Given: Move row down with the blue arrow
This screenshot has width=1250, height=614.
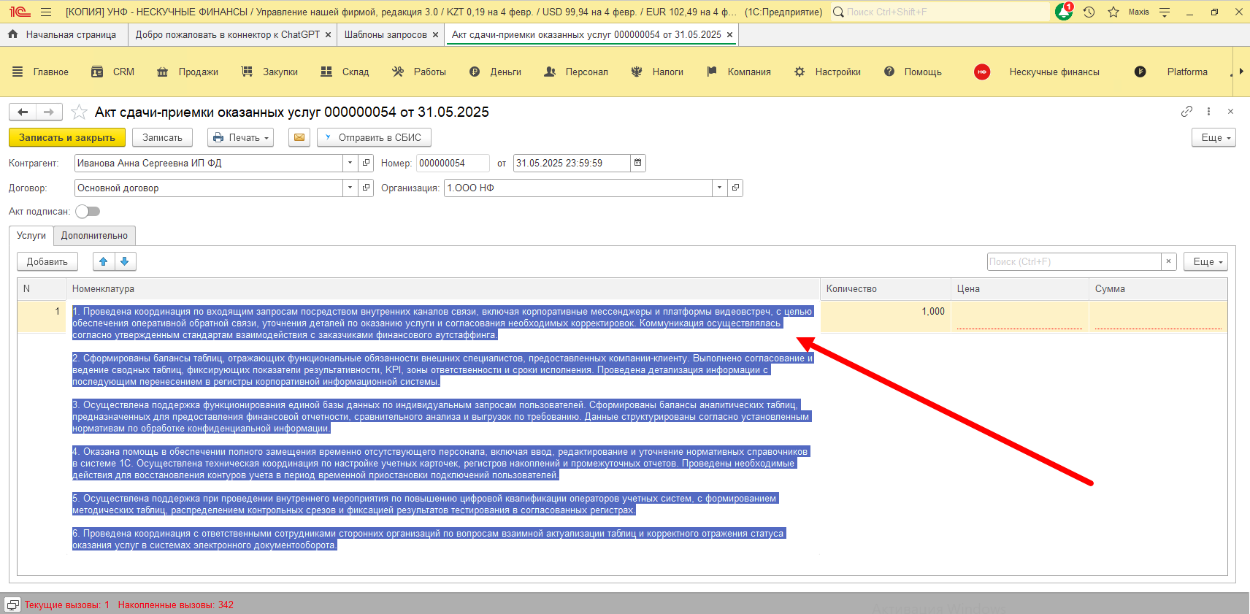Looking at the screenshot, I should point(125,261).
